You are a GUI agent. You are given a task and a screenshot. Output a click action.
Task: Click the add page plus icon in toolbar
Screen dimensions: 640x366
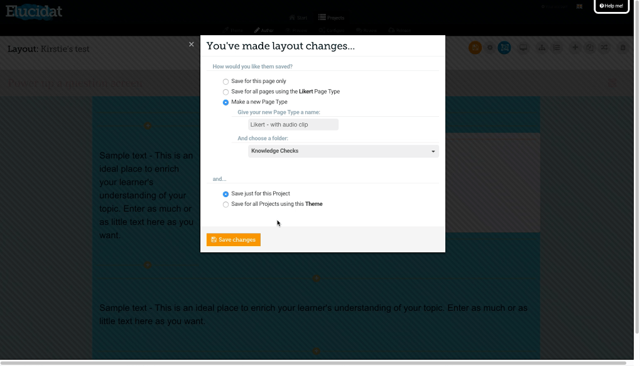[575, 48]
